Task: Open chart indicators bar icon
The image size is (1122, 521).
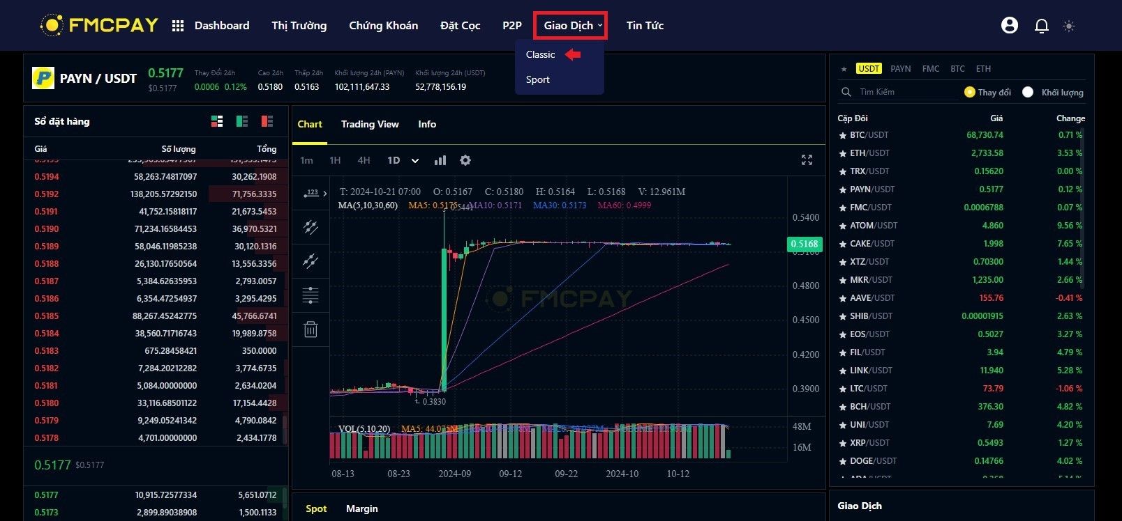Action: click(x=440, y=160)
